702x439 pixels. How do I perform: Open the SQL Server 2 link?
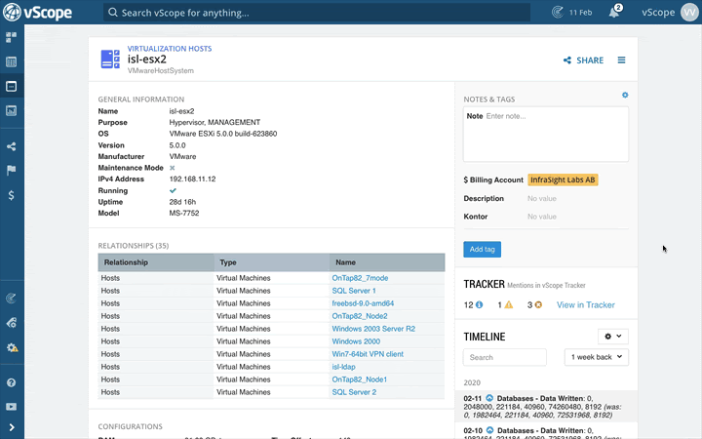click(x=354, y=392)
